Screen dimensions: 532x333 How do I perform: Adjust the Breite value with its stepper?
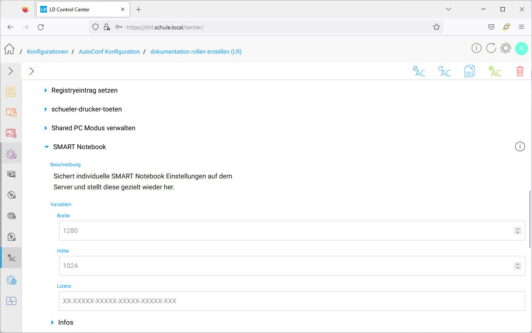[518, 231]
